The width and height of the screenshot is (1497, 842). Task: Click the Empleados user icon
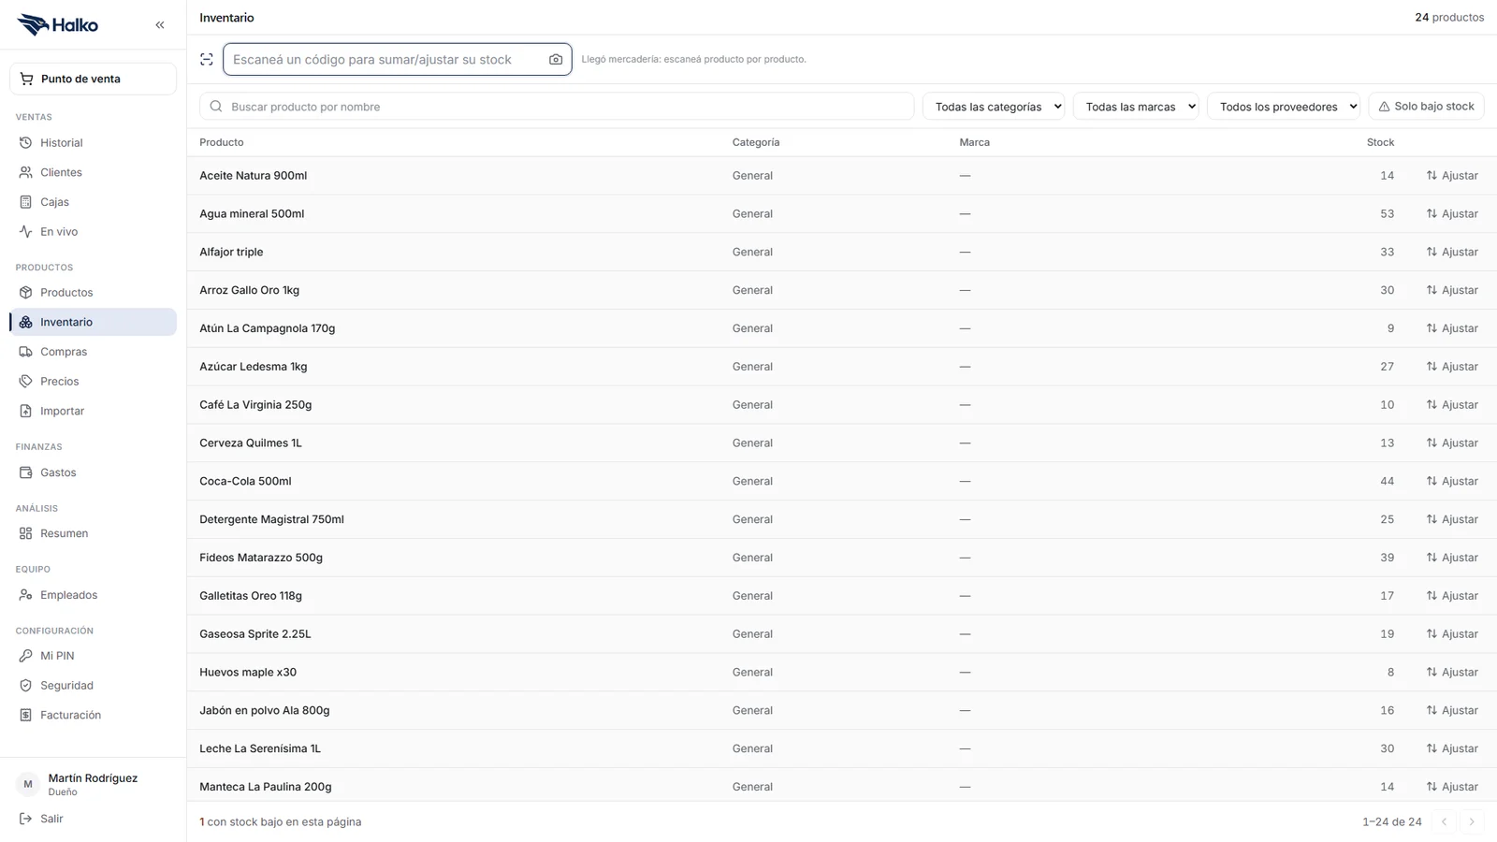pyautogui.click(x=26, y=595)
